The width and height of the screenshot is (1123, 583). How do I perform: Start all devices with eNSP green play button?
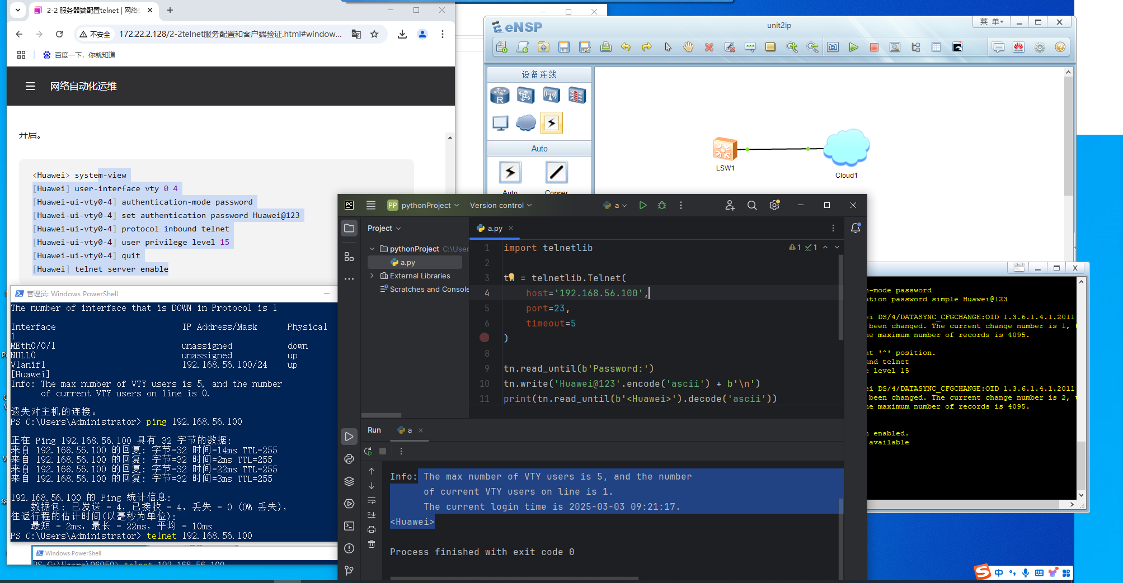tap(853, 48)
